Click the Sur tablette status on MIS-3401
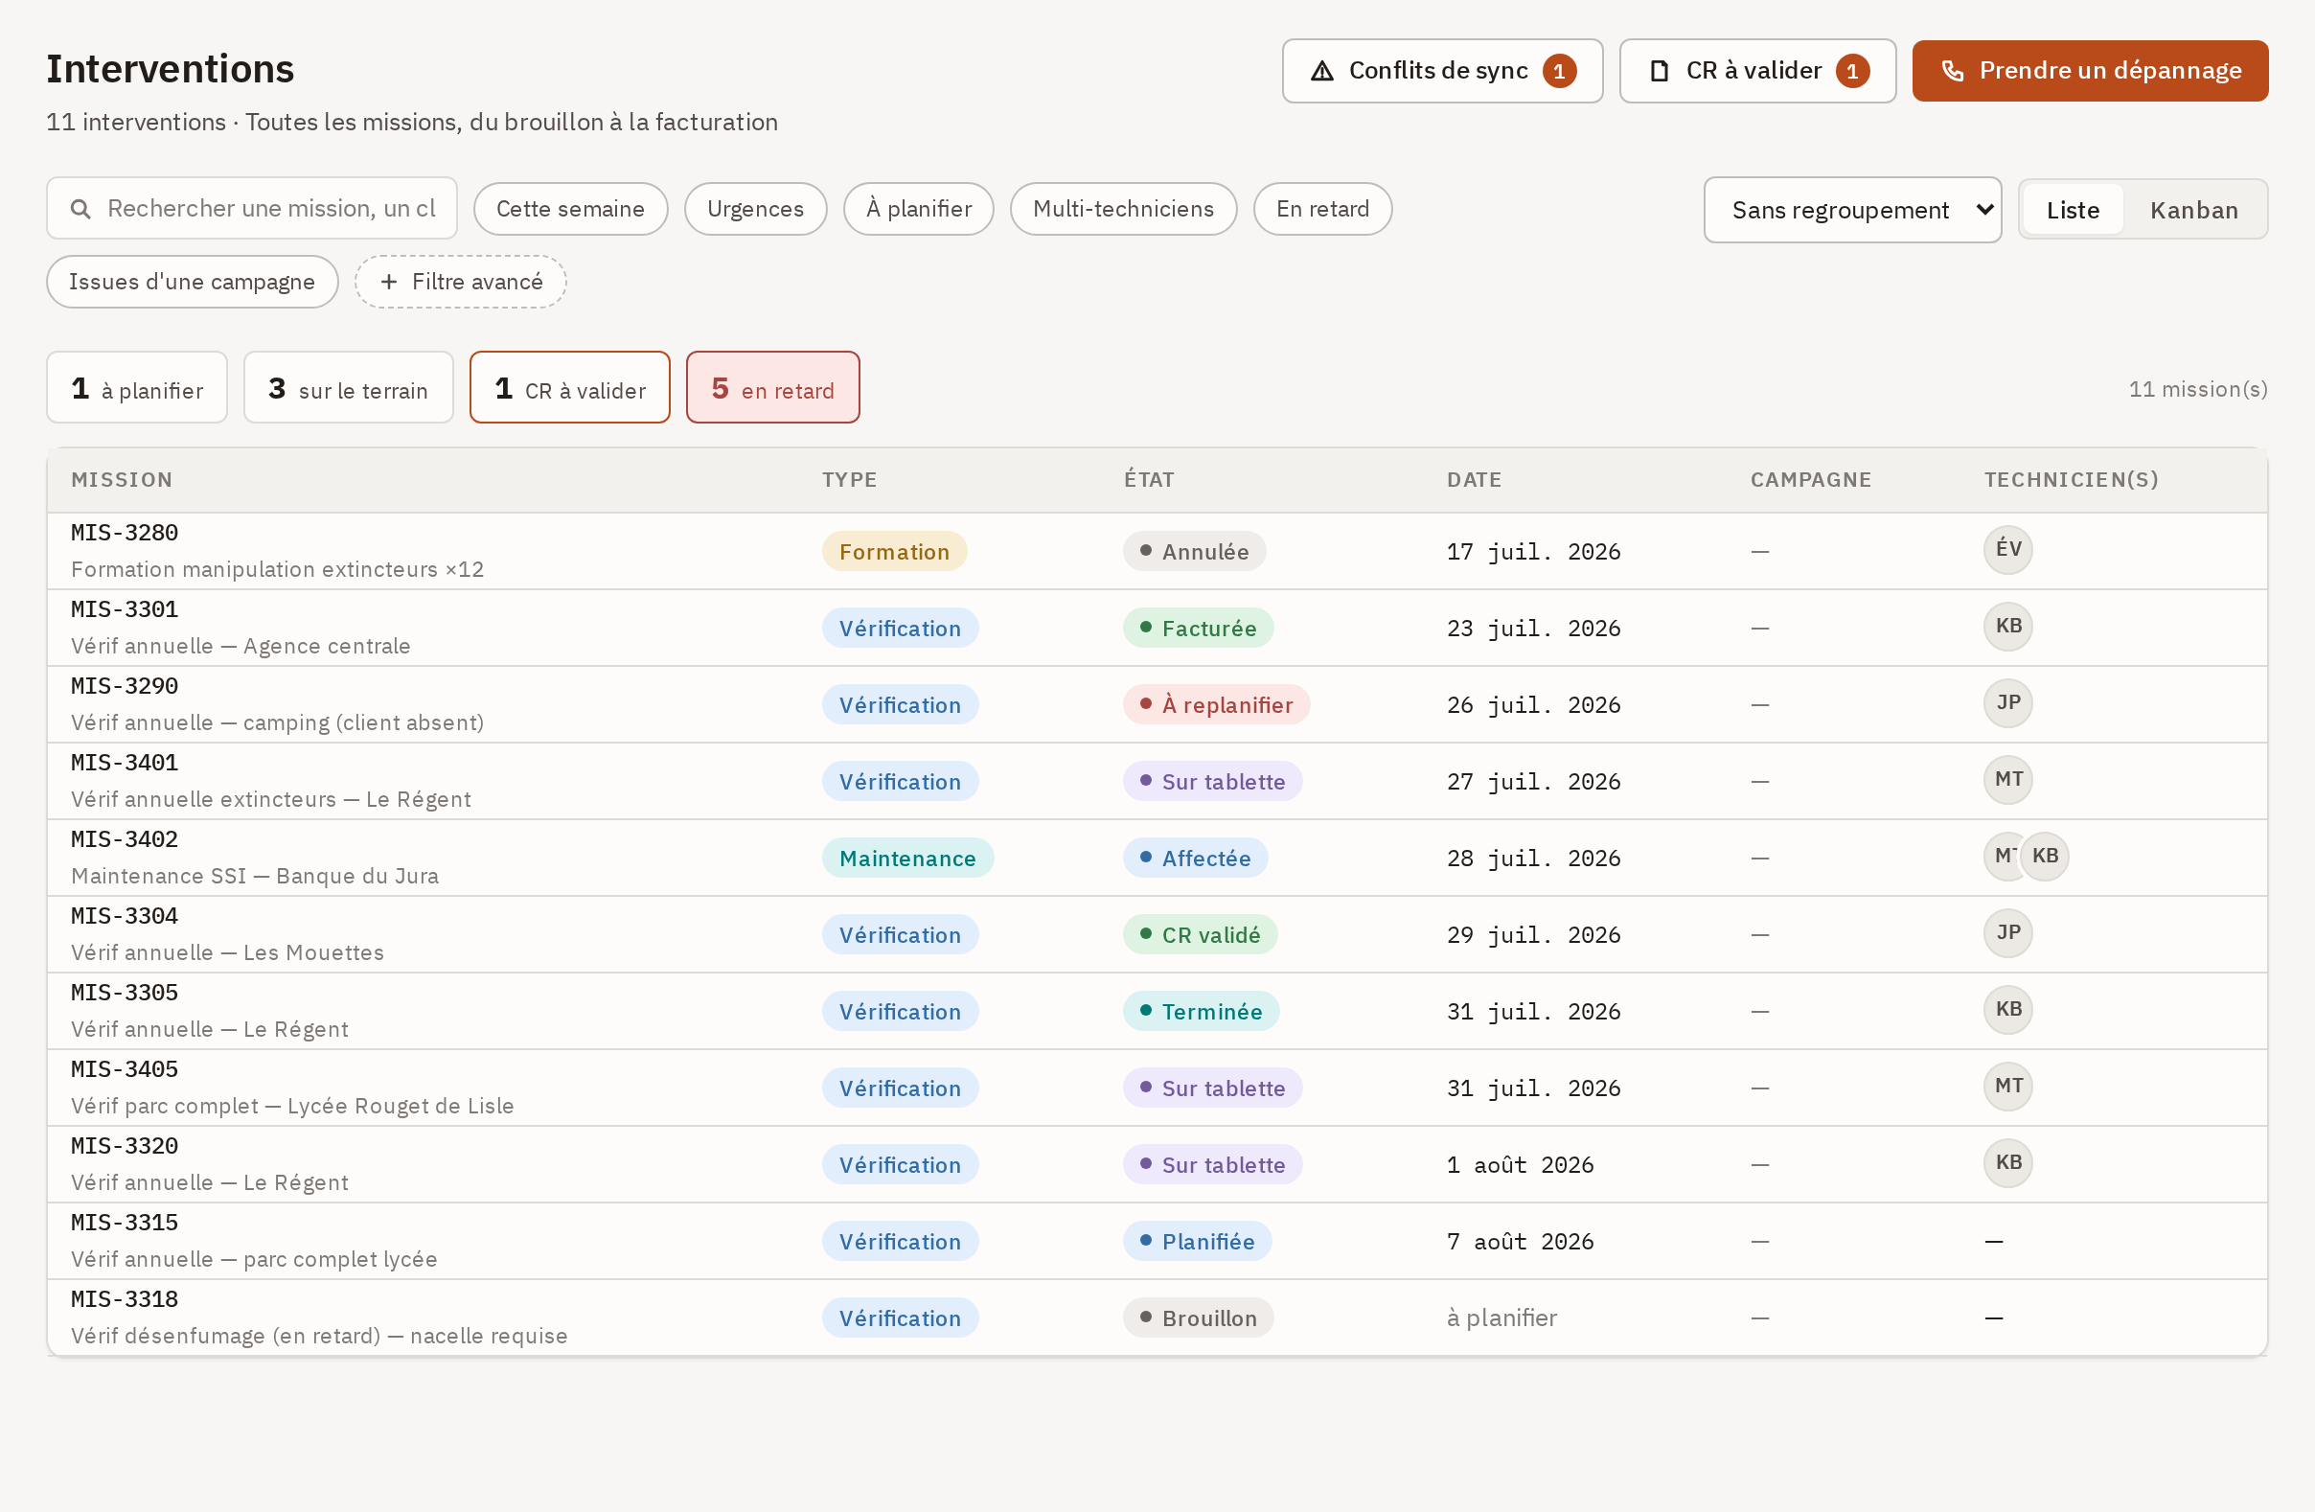The width and height of the screenshot is (2315, 1512). click(x=1212, y=781)
